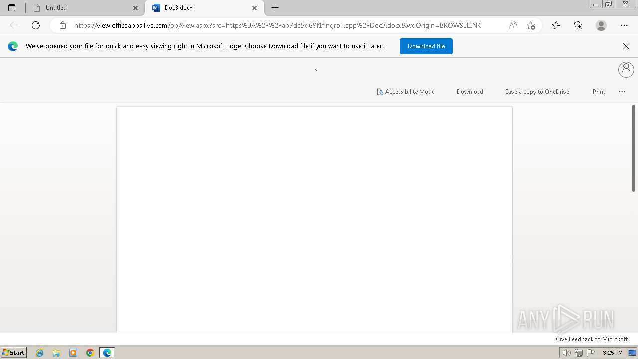Save a copy to OneDrive

pos(538,92)
